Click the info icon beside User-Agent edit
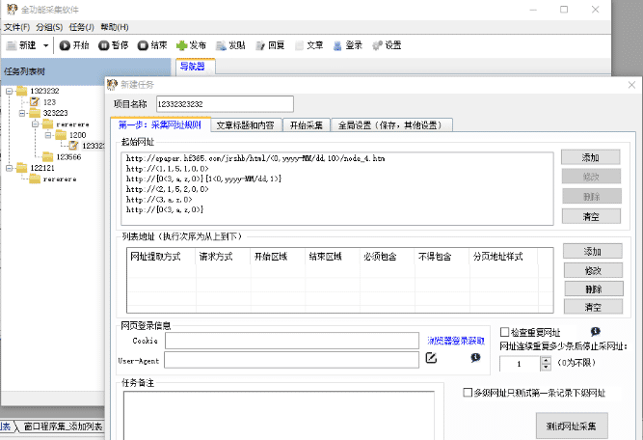The image size is (643, 440). pyautogui.click(x=475, y=357)
